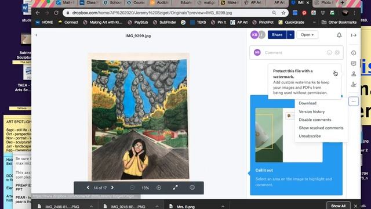Click the three-dot more options button
The image size is (371, 209).
point(354,102)
